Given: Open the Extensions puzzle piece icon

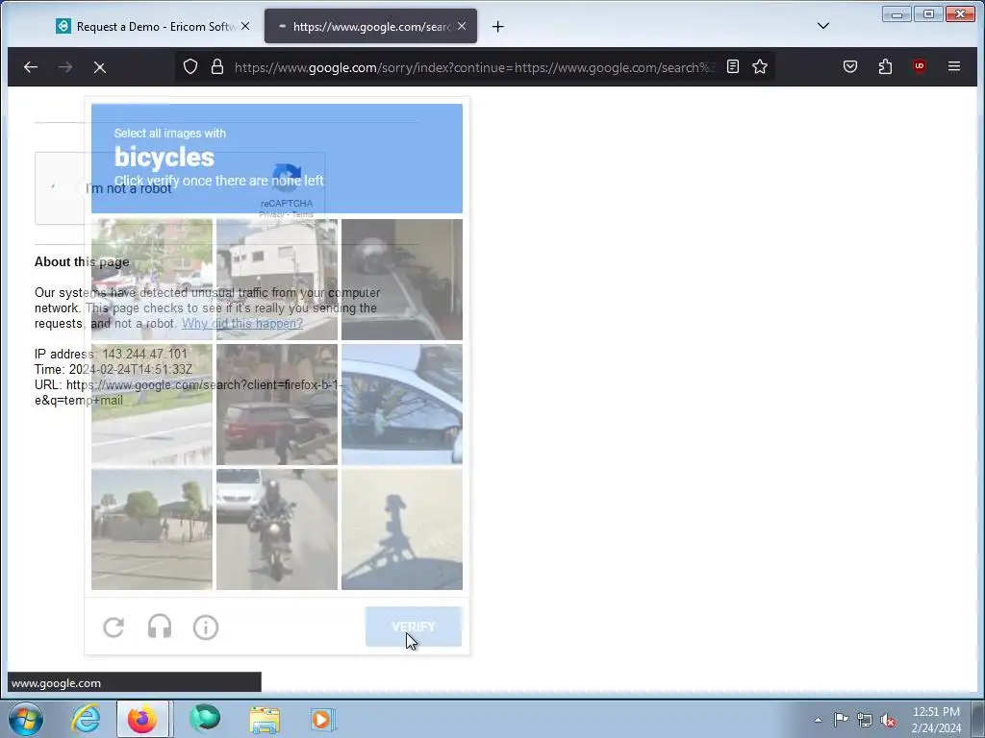Looking at the screenshot, I should coord(885,66).
